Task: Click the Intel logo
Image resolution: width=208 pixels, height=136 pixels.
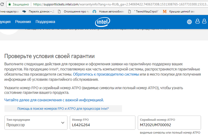Action: [x=103, y=22]
